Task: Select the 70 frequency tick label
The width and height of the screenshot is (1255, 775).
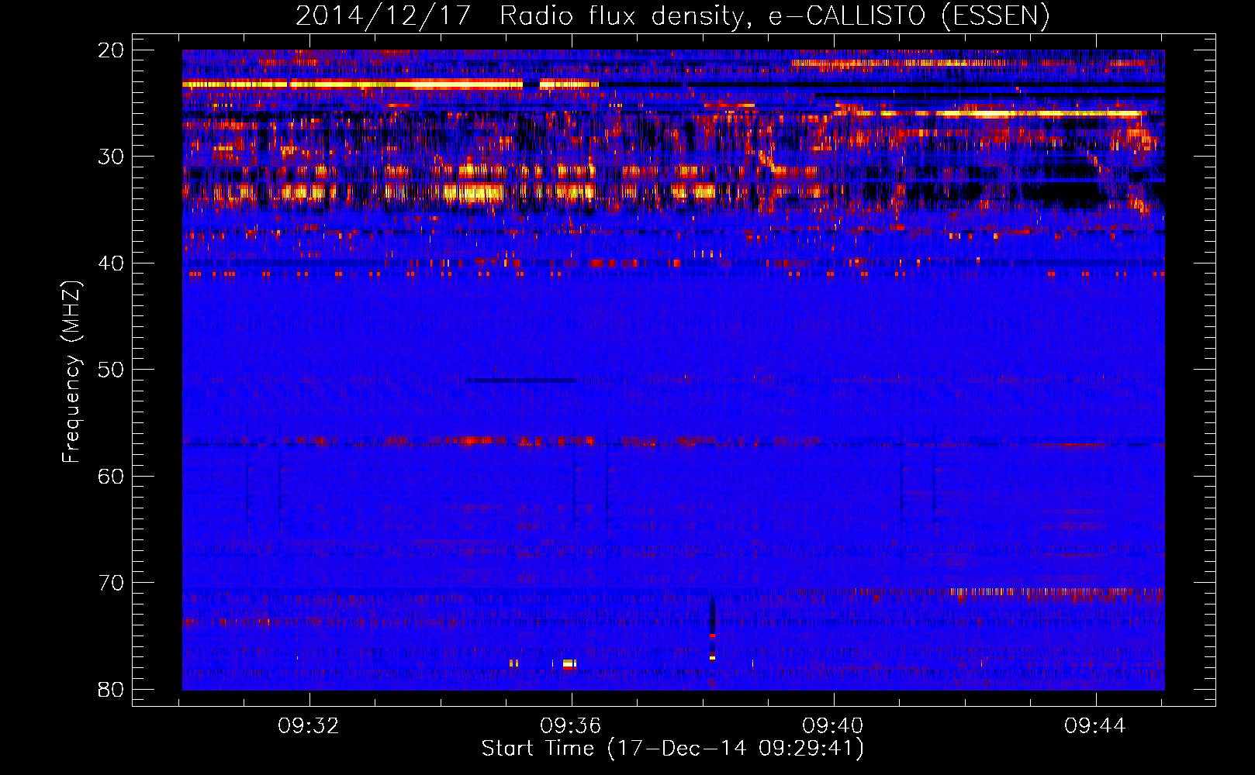Action: pyautogui.click(x=112, y=583)
